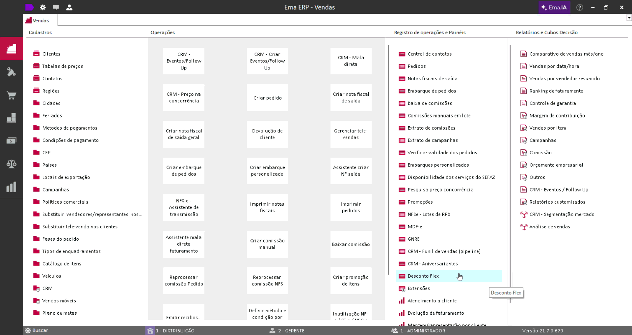The height and width of the screenshot is (335, 632).
Task: Click Versão 21.7.0.679 text
Action: 542,330
